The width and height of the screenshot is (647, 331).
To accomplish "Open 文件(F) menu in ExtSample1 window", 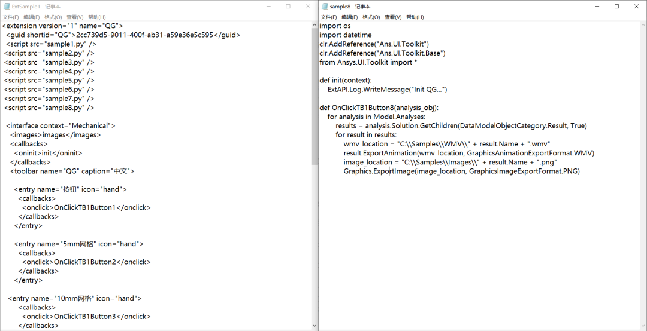I will [x=11, y=17].
